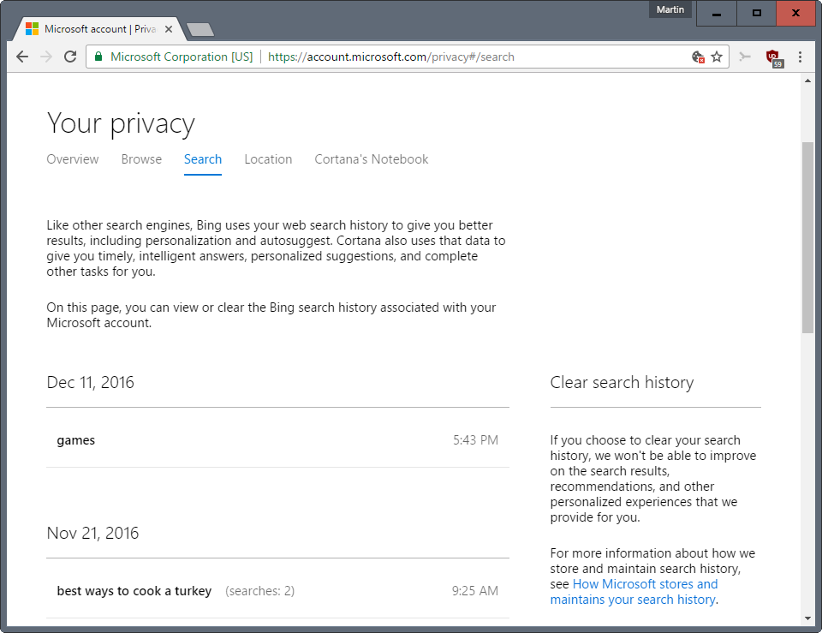Click the Your privacy page title

(x=121, y=123)
